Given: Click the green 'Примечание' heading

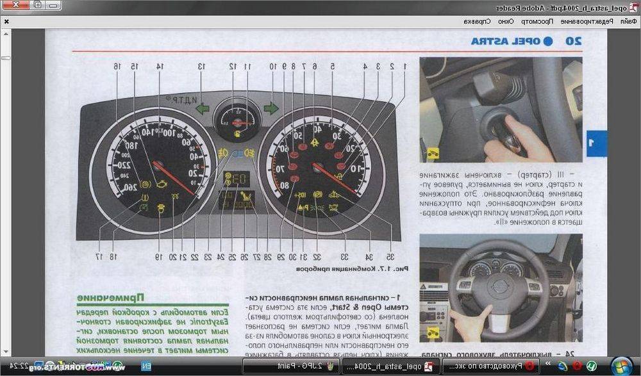Looking at the screenshot, I should point(110,297).
